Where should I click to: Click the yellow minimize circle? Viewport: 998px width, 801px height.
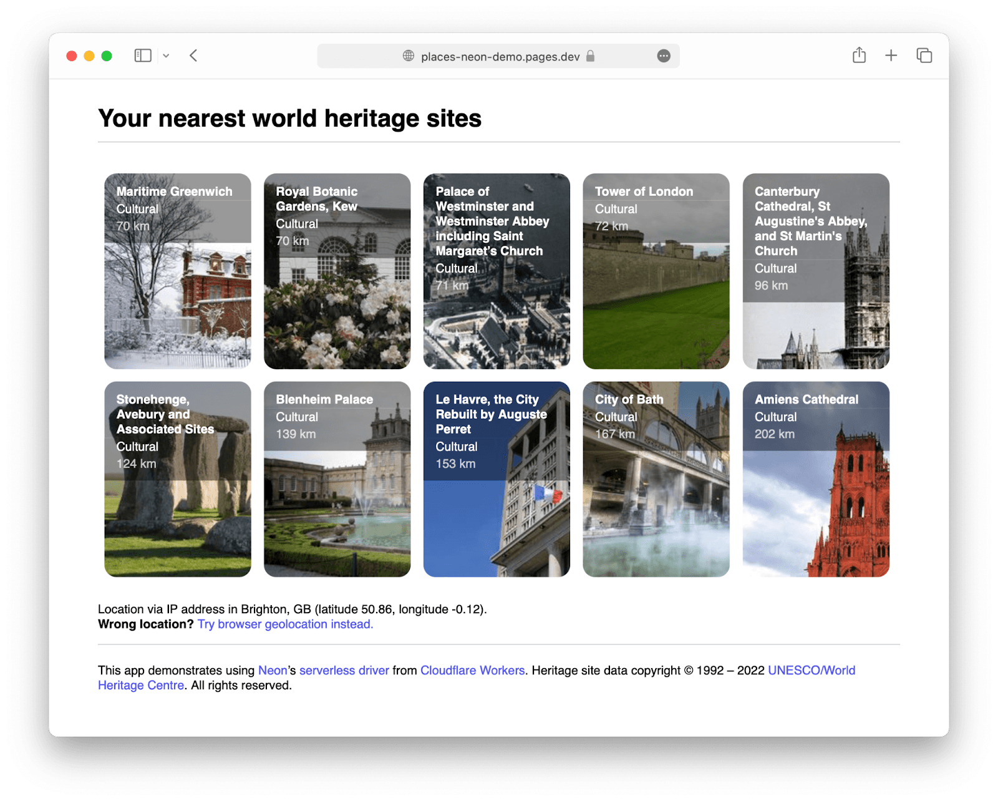[90, 56]
